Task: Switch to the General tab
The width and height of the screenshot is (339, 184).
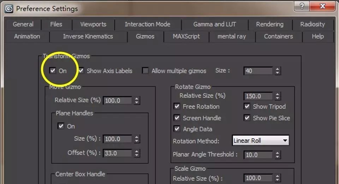Action: pos(23,24)
